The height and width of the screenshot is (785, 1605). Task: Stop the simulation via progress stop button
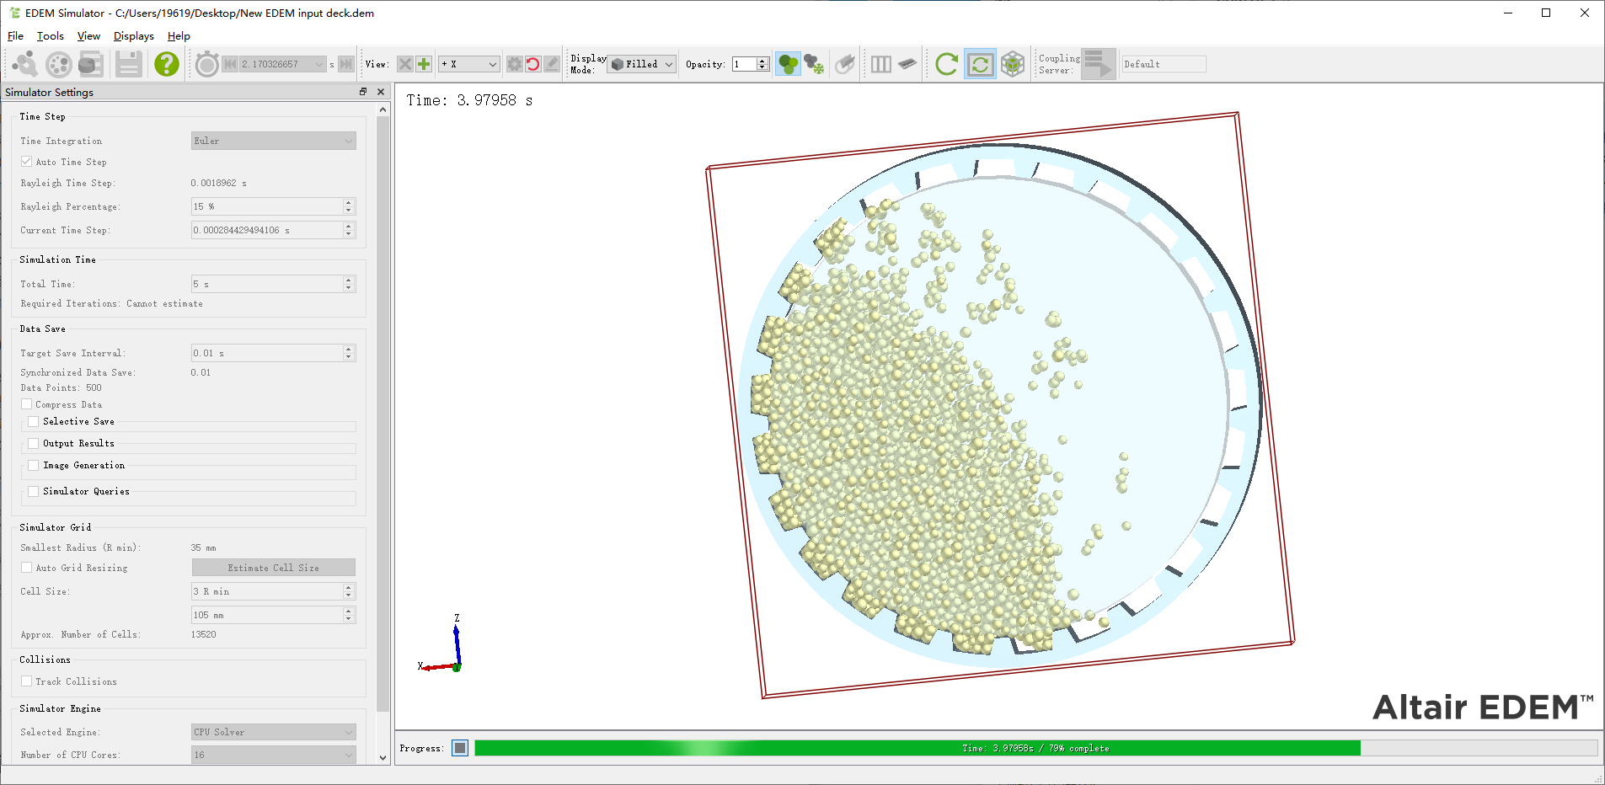[x=460, y=748]
